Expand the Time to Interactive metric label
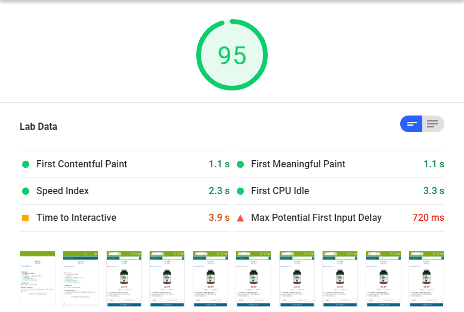 tap(76, 218)
